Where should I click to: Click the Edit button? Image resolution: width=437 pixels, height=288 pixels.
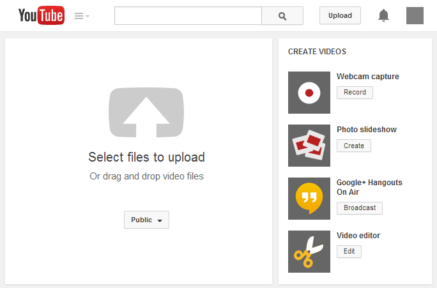(x=349, y=252)
